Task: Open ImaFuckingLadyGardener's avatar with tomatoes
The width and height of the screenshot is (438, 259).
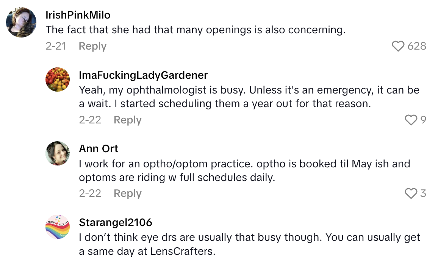Action: pos(57,79)
